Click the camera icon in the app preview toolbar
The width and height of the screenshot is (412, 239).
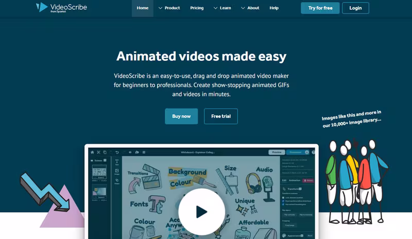coord(137,152)
